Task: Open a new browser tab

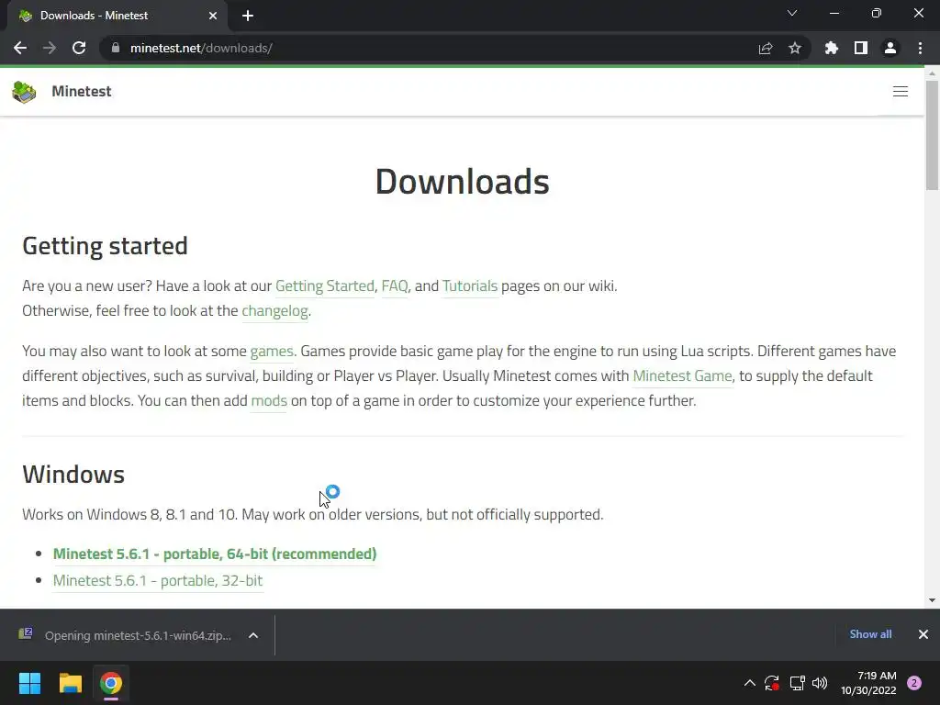Action: 248,16
